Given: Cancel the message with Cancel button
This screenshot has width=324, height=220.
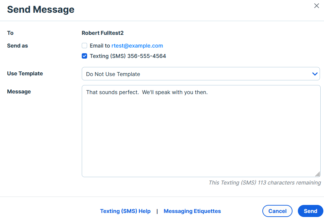Looking at the screenshot, I should 277,211.
